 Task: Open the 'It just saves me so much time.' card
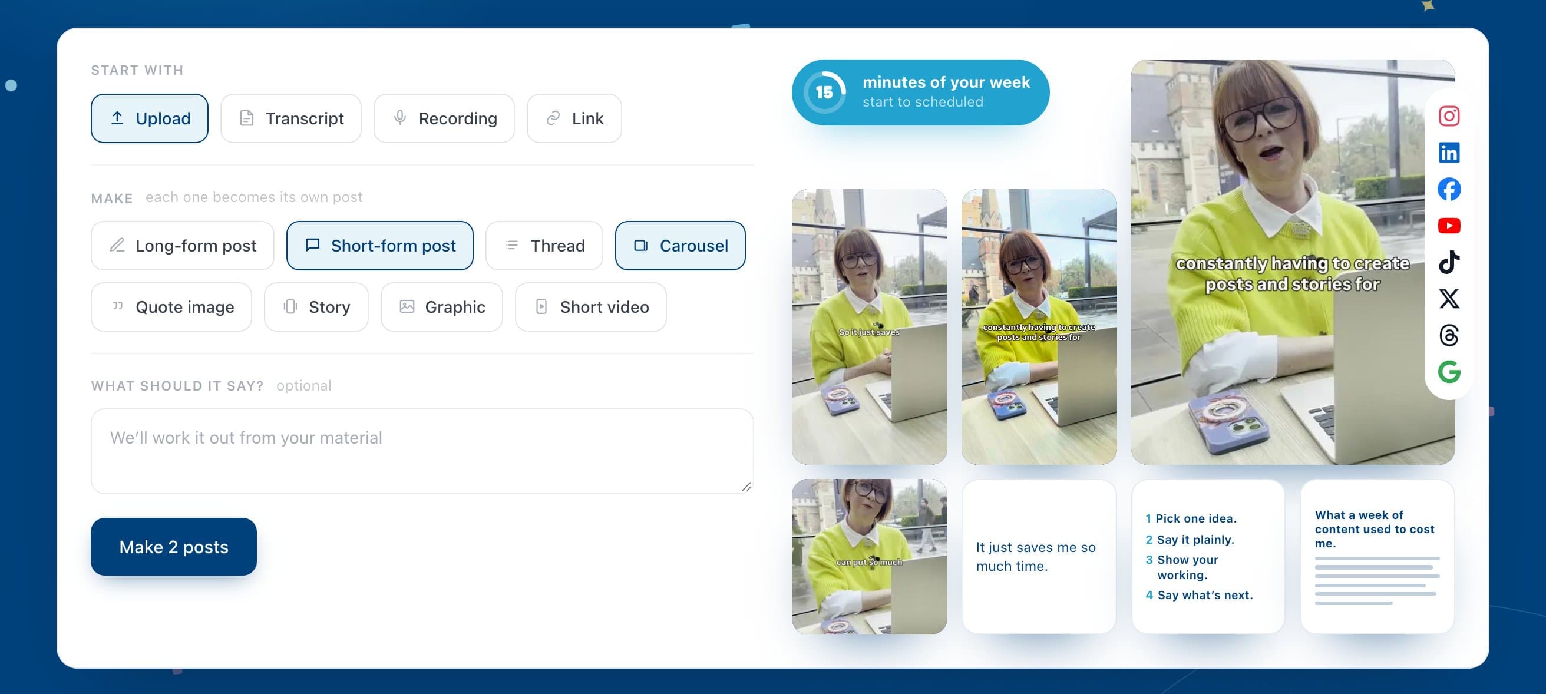pyautogui.click(x=1039, y=557)
